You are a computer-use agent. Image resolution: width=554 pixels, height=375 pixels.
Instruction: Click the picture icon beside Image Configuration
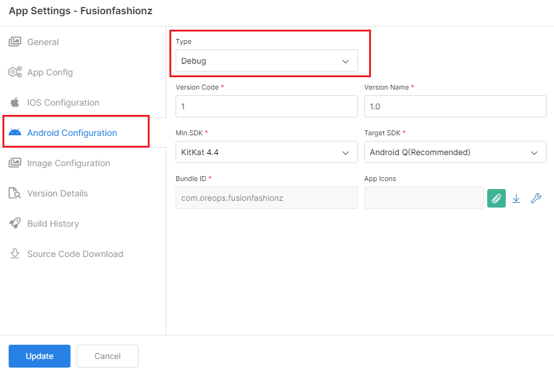point(15,162)
